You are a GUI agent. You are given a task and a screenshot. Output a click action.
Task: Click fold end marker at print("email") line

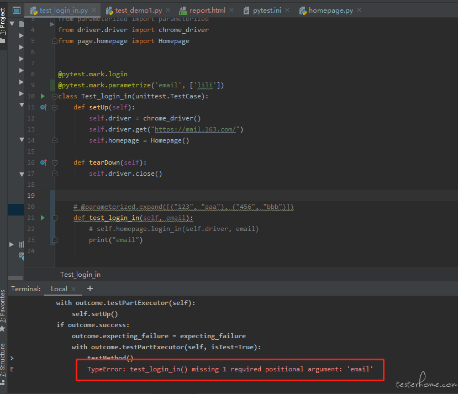point(55,240)
